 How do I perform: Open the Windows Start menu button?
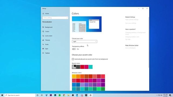coord(2,95)
